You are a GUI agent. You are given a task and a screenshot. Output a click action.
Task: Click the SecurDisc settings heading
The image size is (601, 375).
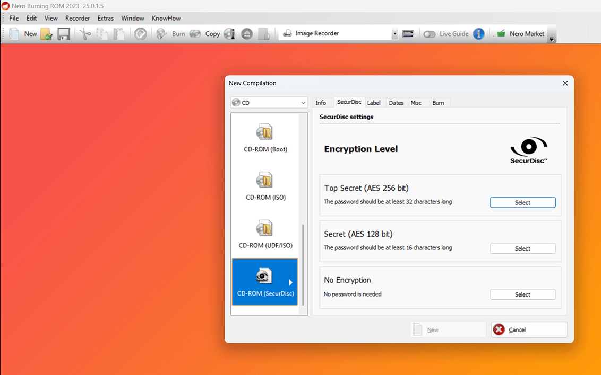346,117
